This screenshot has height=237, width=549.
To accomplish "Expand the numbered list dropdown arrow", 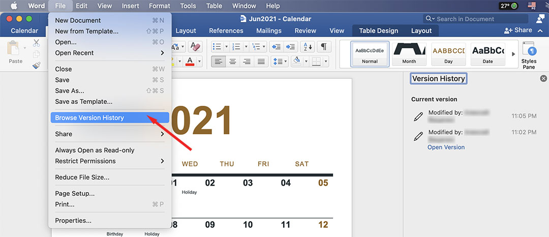I will [x=246, y=47].
